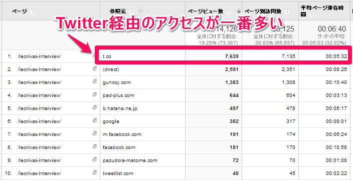Open external link icon for the t.co row
Image resolution: width=353 pixels, height=184 pixels.
[x=94, y=55]
